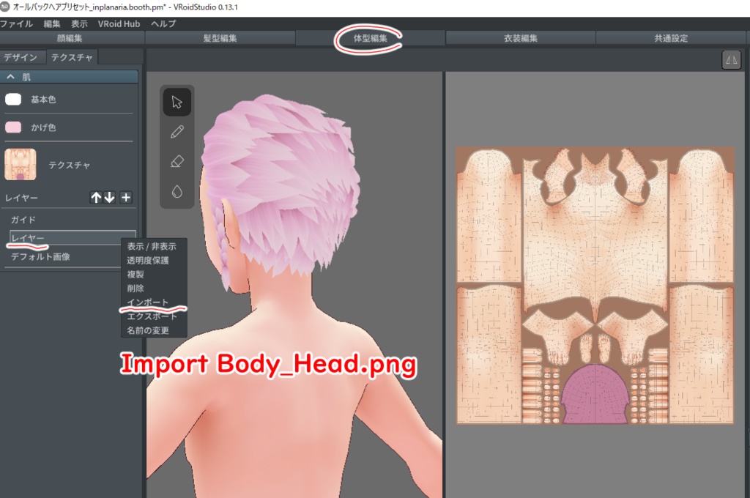The height and width of the screenshot is (498, 750).
Task: Move the layer up with the up-arrow icon
Action: (95, 197)
